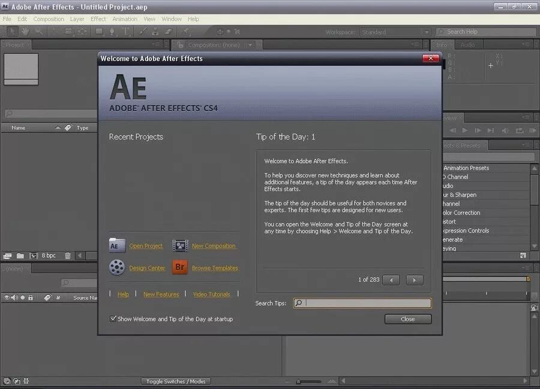
Task: Toggle the solo dot column in timeline
Action: click(23, 297)
